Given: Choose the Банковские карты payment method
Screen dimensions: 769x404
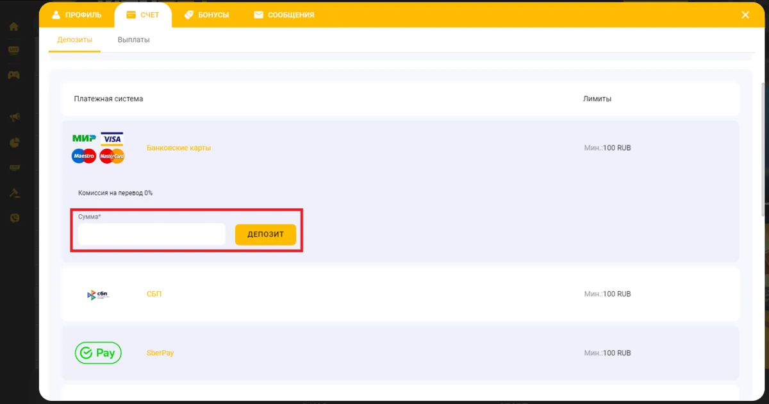Looking at the screenshot, I should pos(179,148).
